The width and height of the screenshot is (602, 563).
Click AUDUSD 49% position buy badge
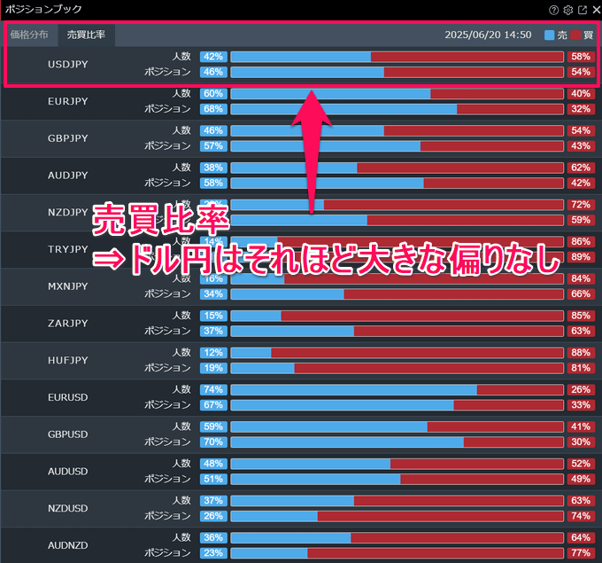581,479
